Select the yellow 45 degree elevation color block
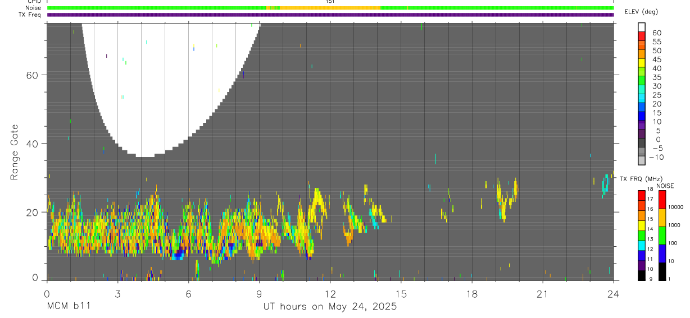 tap(642, 63)
